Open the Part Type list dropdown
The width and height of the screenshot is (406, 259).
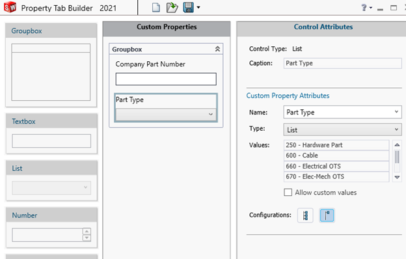click(166, 115)
